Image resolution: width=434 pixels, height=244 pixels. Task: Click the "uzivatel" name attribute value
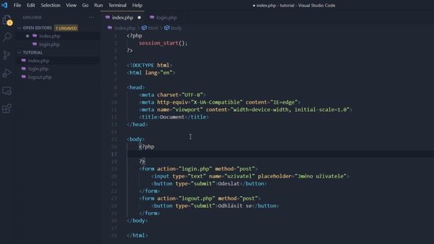click(x=239, y=176)
